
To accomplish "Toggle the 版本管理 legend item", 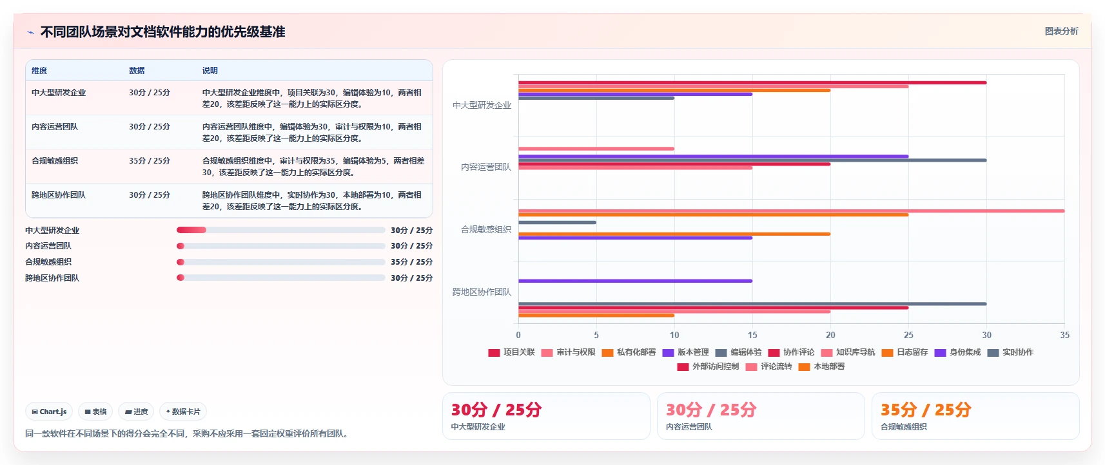I will [685, 352].
